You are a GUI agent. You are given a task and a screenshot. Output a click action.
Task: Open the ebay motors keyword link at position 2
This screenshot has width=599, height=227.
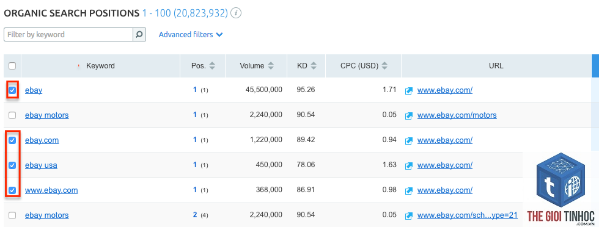point(47,215)
